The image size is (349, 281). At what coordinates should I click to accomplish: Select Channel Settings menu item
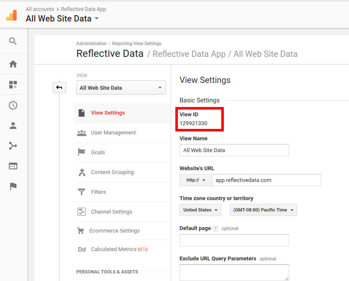click(x=122, y=212)
